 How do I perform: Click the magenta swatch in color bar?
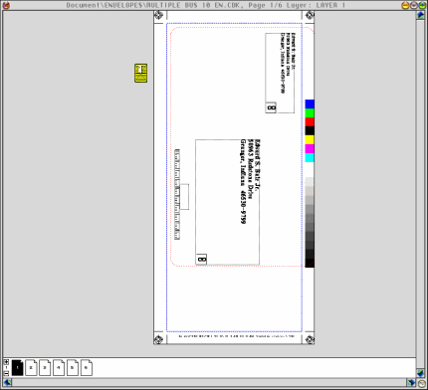[310, 148]
